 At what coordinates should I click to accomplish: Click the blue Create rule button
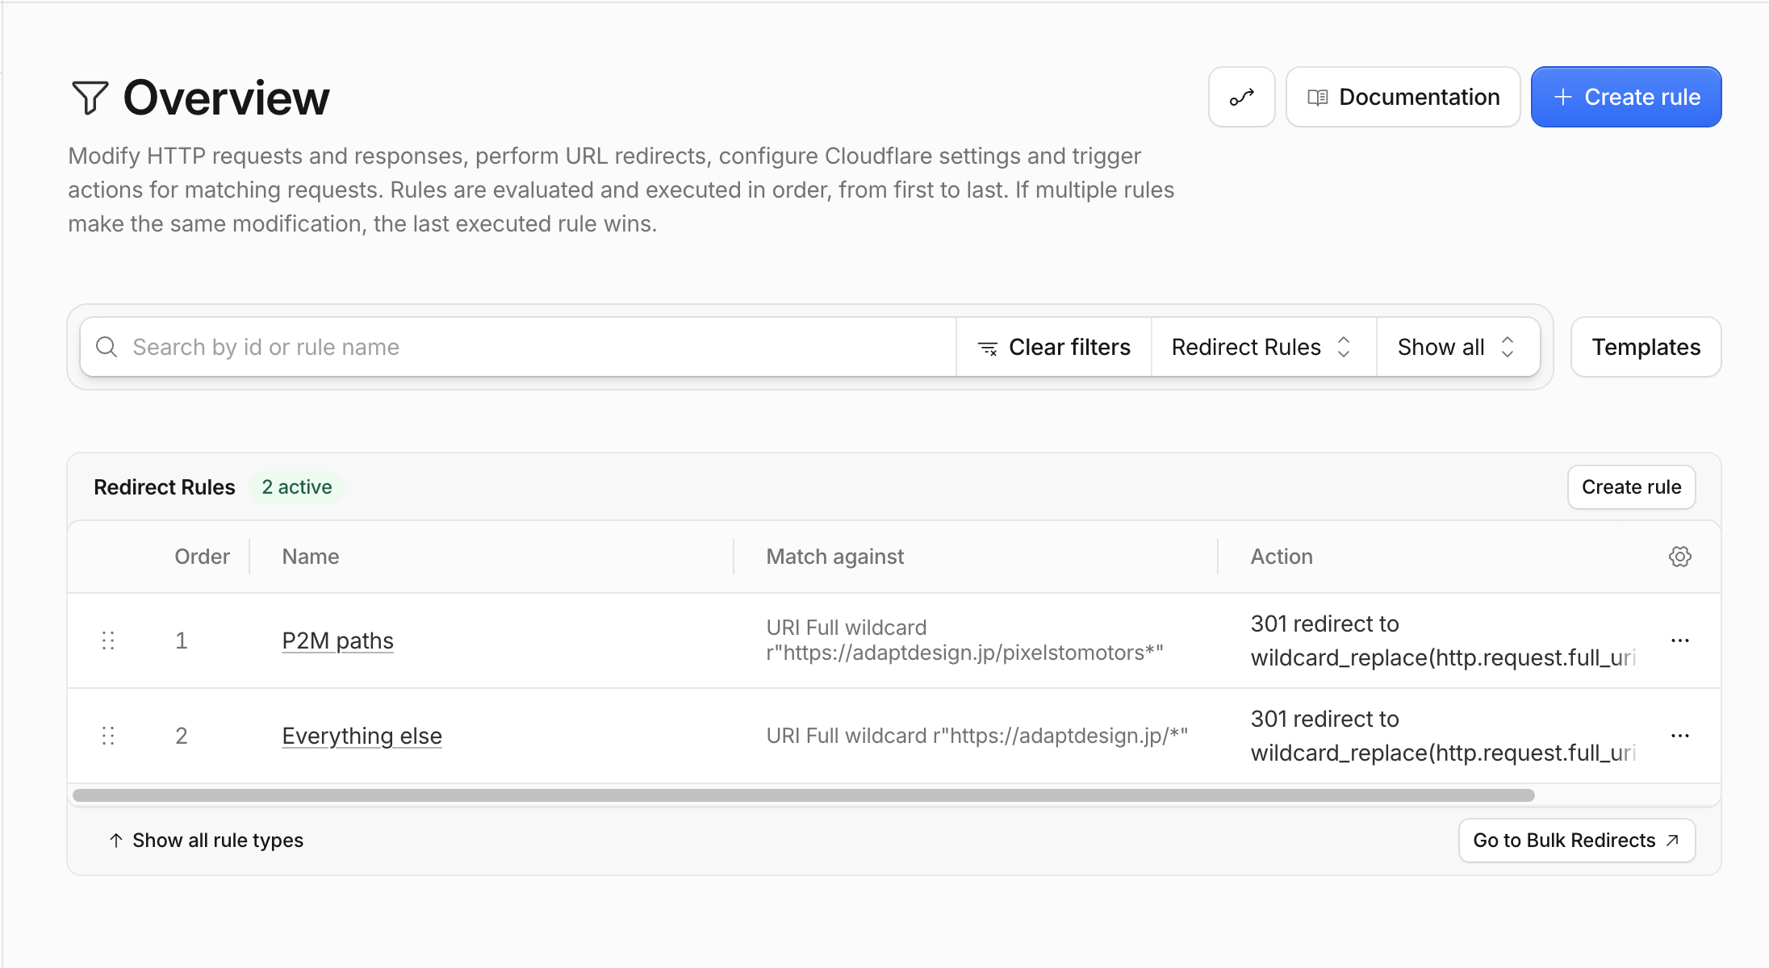point(1626,97)
